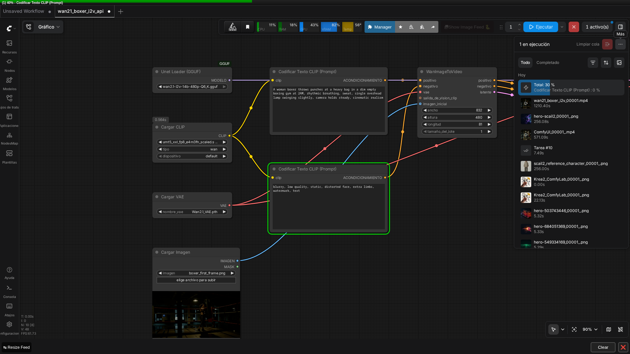630x354 pixels.
Task: Expand the Ejecutar options arrow
Action: pos(562,27)
